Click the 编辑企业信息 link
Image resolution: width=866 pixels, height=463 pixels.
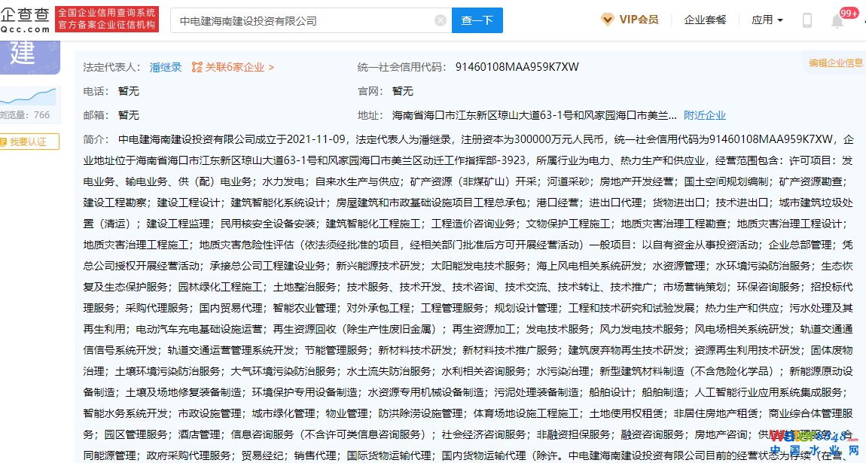coord(835,63)
